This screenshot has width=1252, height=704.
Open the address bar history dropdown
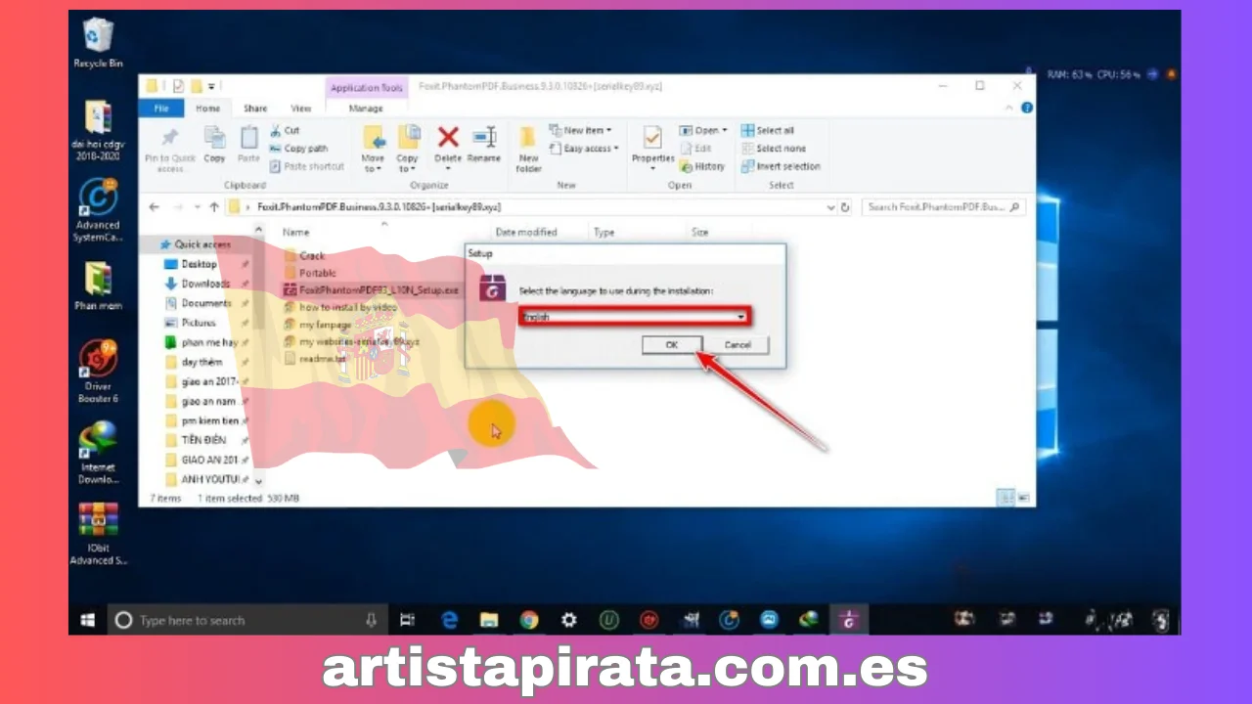pos(830,207)
